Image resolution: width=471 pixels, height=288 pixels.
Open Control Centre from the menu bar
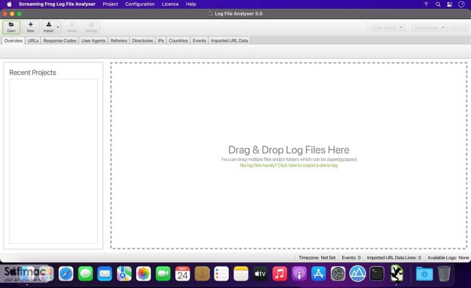point(450,4)
